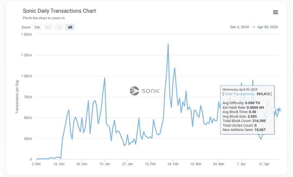Click the highlighted April 30 data point
Viewport: 293px width, 177px height.
pos(279,110)
